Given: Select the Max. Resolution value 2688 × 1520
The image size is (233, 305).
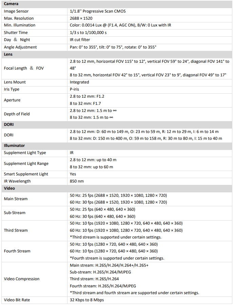Looking at the screenshot, I should pos(81,18).
